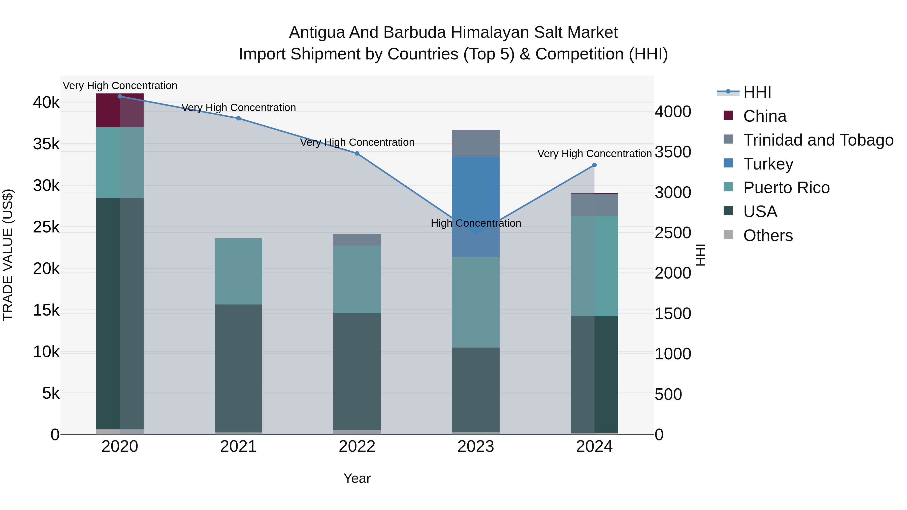
Task: Click the Puerto Rico segment of 2022 bar
Action: [357, 280]
